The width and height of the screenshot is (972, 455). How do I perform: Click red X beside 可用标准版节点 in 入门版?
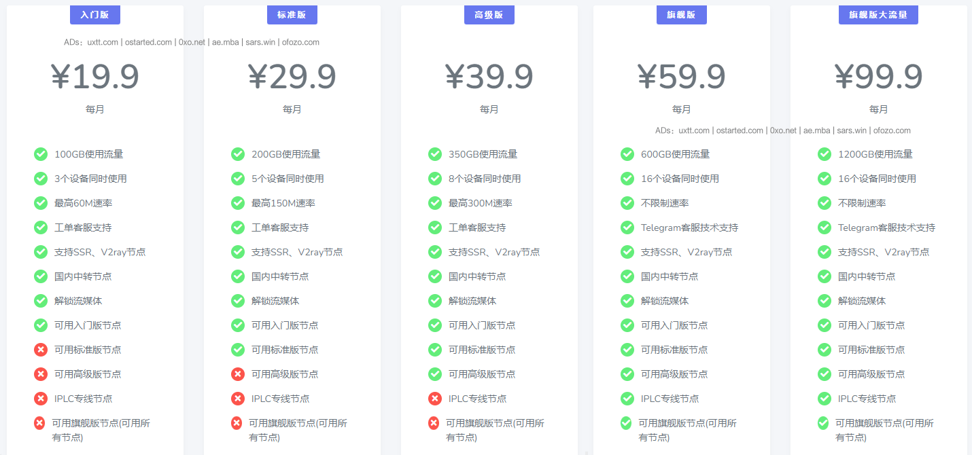point(40,350)
